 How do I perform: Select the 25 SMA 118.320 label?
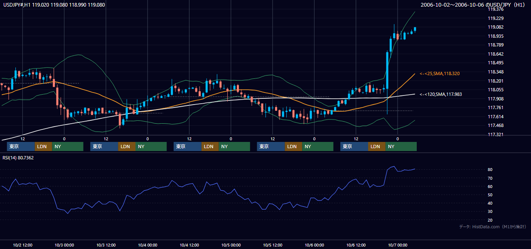pos(440,73)
